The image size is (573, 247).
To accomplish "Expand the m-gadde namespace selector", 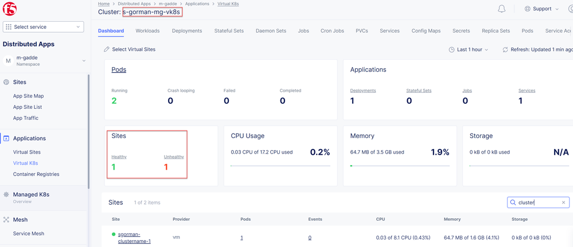I will [x=84, y=61].
